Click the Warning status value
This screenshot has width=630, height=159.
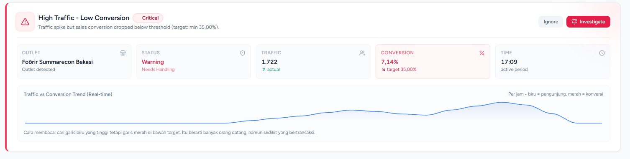pos(153,62)
